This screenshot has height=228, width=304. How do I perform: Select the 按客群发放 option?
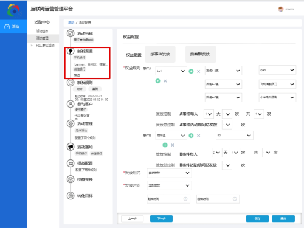coord(201,54)
